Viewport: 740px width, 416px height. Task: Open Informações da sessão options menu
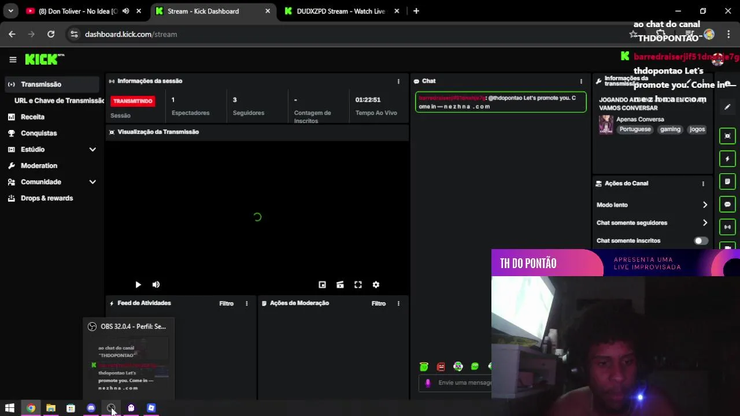tap(398, 81)
